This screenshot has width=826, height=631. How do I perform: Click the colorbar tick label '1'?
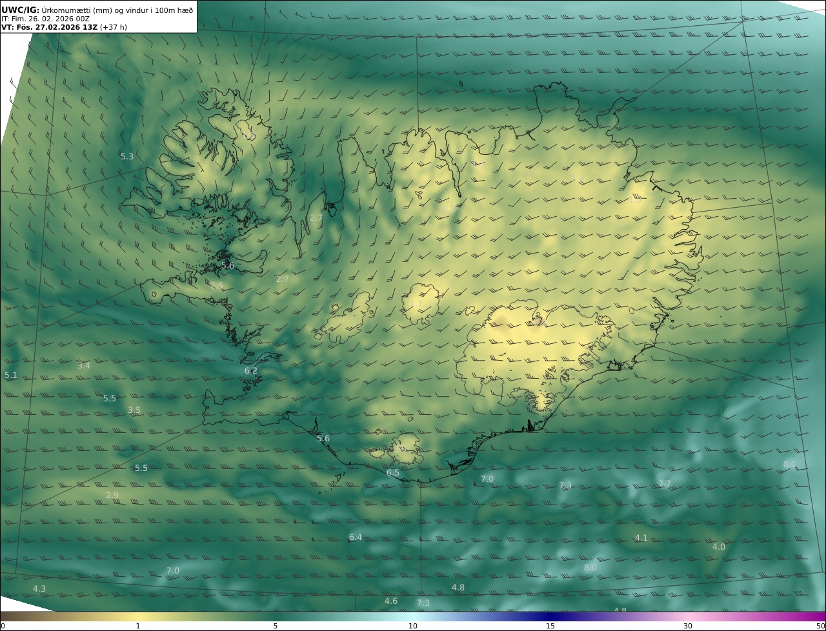pos(138,626)
